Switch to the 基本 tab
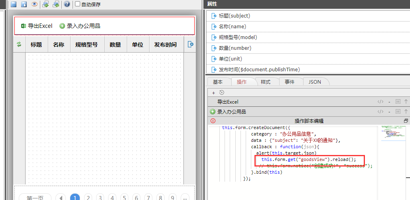This screenshot has width=410, height=200. (217, 82)
